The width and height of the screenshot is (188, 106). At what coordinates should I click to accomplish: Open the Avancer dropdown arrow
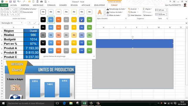point(138,9)
